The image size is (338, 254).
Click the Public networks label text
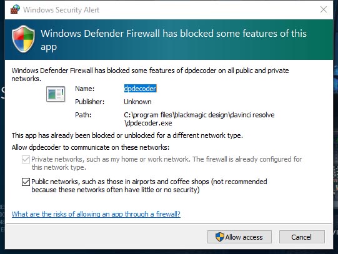pos(149,186)
